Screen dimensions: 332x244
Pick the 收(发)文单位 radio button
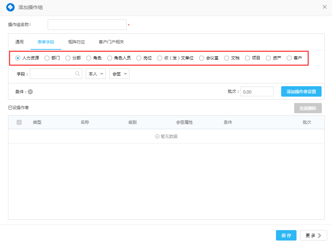pos(160,58)
